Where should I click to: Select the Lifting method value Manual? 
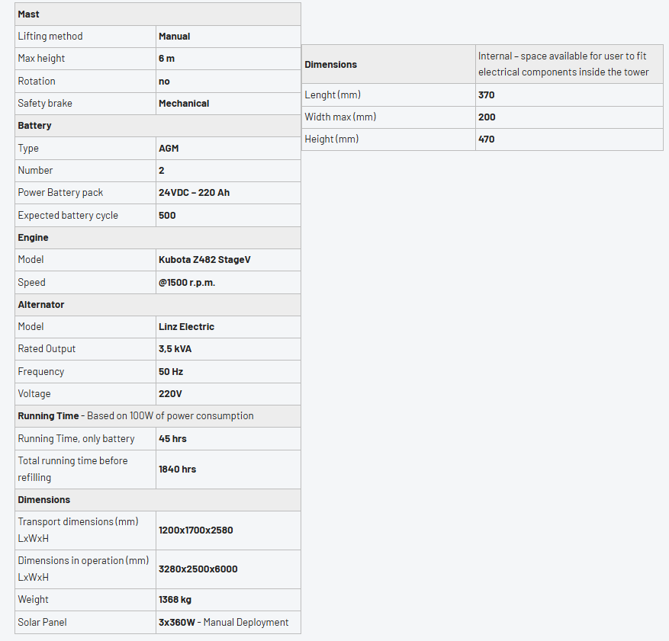175,37
